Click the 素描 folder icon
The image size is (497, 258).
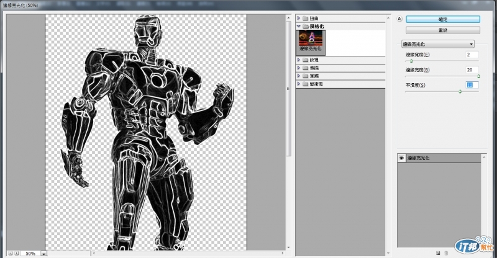(x=305, y=68)
